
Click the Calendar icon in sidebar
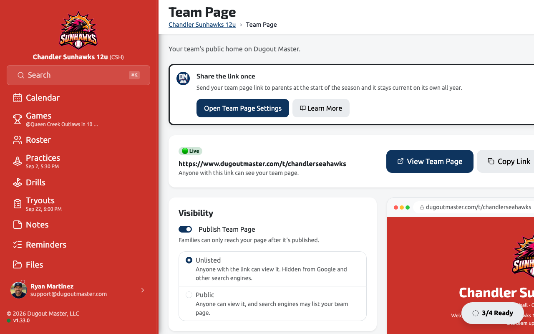pos(18,98)
